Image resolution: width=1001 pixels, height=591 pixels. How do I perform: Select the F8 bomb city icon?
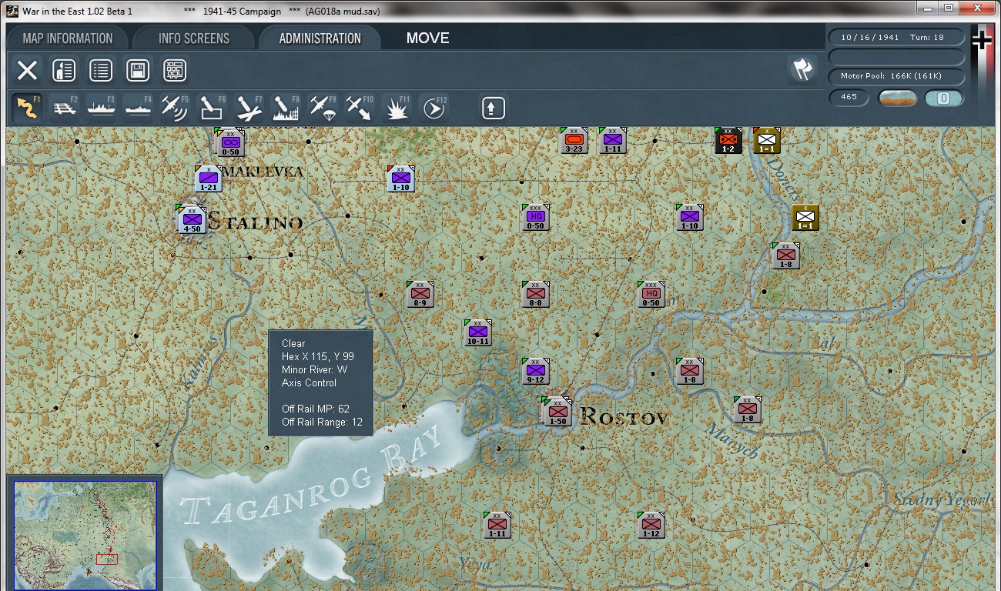click(x=286, y=108)
